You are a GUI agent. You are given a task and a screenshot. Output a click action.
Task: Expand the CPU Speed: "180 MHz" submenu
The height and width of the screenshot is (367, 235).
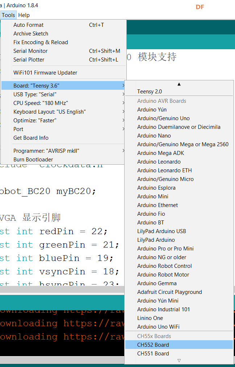tap(63, 103)
